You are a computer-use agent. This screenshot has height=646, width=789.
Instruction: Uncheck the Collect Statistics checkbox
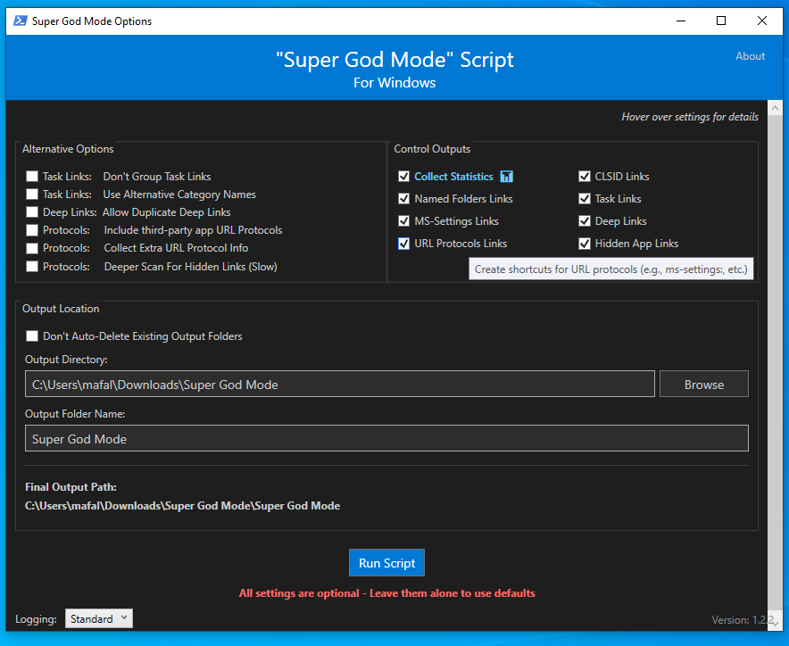point(403,176)
